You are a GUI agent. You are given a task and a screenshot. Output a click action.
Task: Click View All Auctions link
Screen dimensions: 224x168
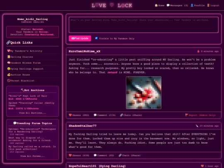32,113
